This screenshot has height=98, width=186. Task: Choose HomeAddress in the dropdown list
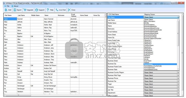pyautogui.click(x=160, y=64)
